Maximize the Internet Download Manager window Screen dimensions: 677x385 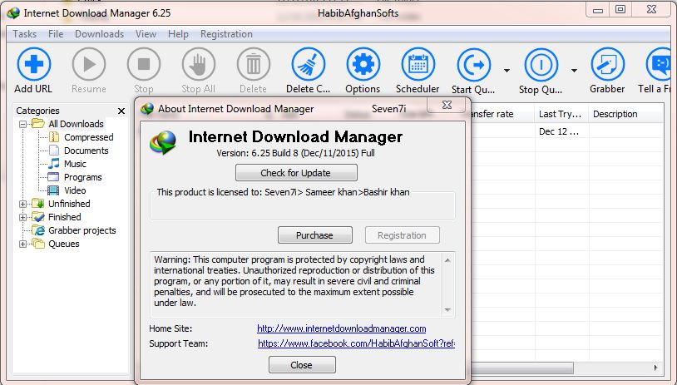[x=620, y=9]
